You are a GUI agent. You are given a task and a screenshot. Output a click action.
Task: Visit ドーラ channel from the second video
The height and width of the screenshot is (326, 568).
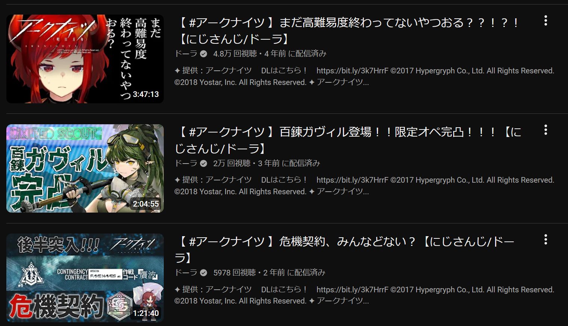tap(186, 164)
